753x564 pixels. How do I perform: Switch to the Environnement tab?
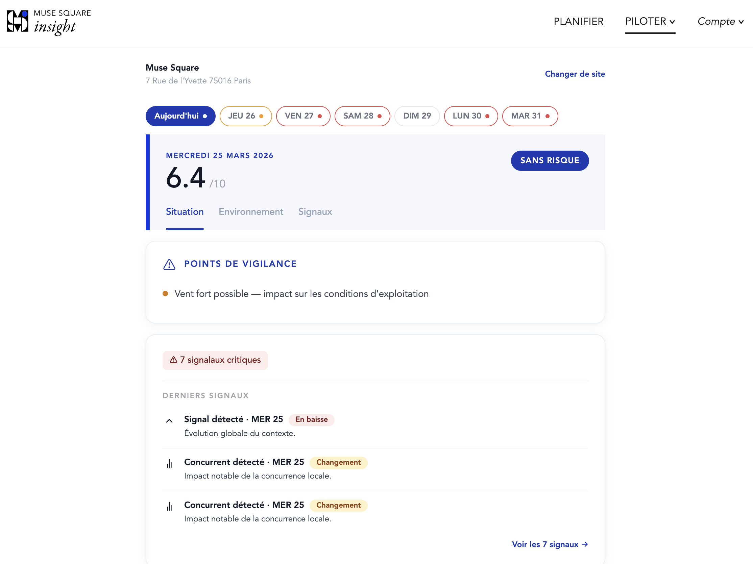tap(251, 212)
